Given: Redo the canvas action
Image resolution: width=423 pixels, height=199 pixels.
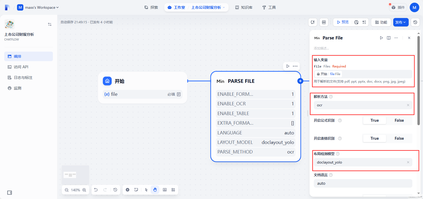Looking at the screenshot, I should point(105,190).
